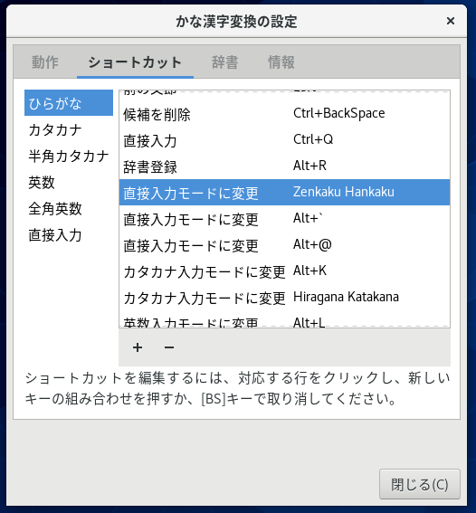Select 英数 in the mode list
The width and height of the screenshot is (476, 513).
point(69,182)
